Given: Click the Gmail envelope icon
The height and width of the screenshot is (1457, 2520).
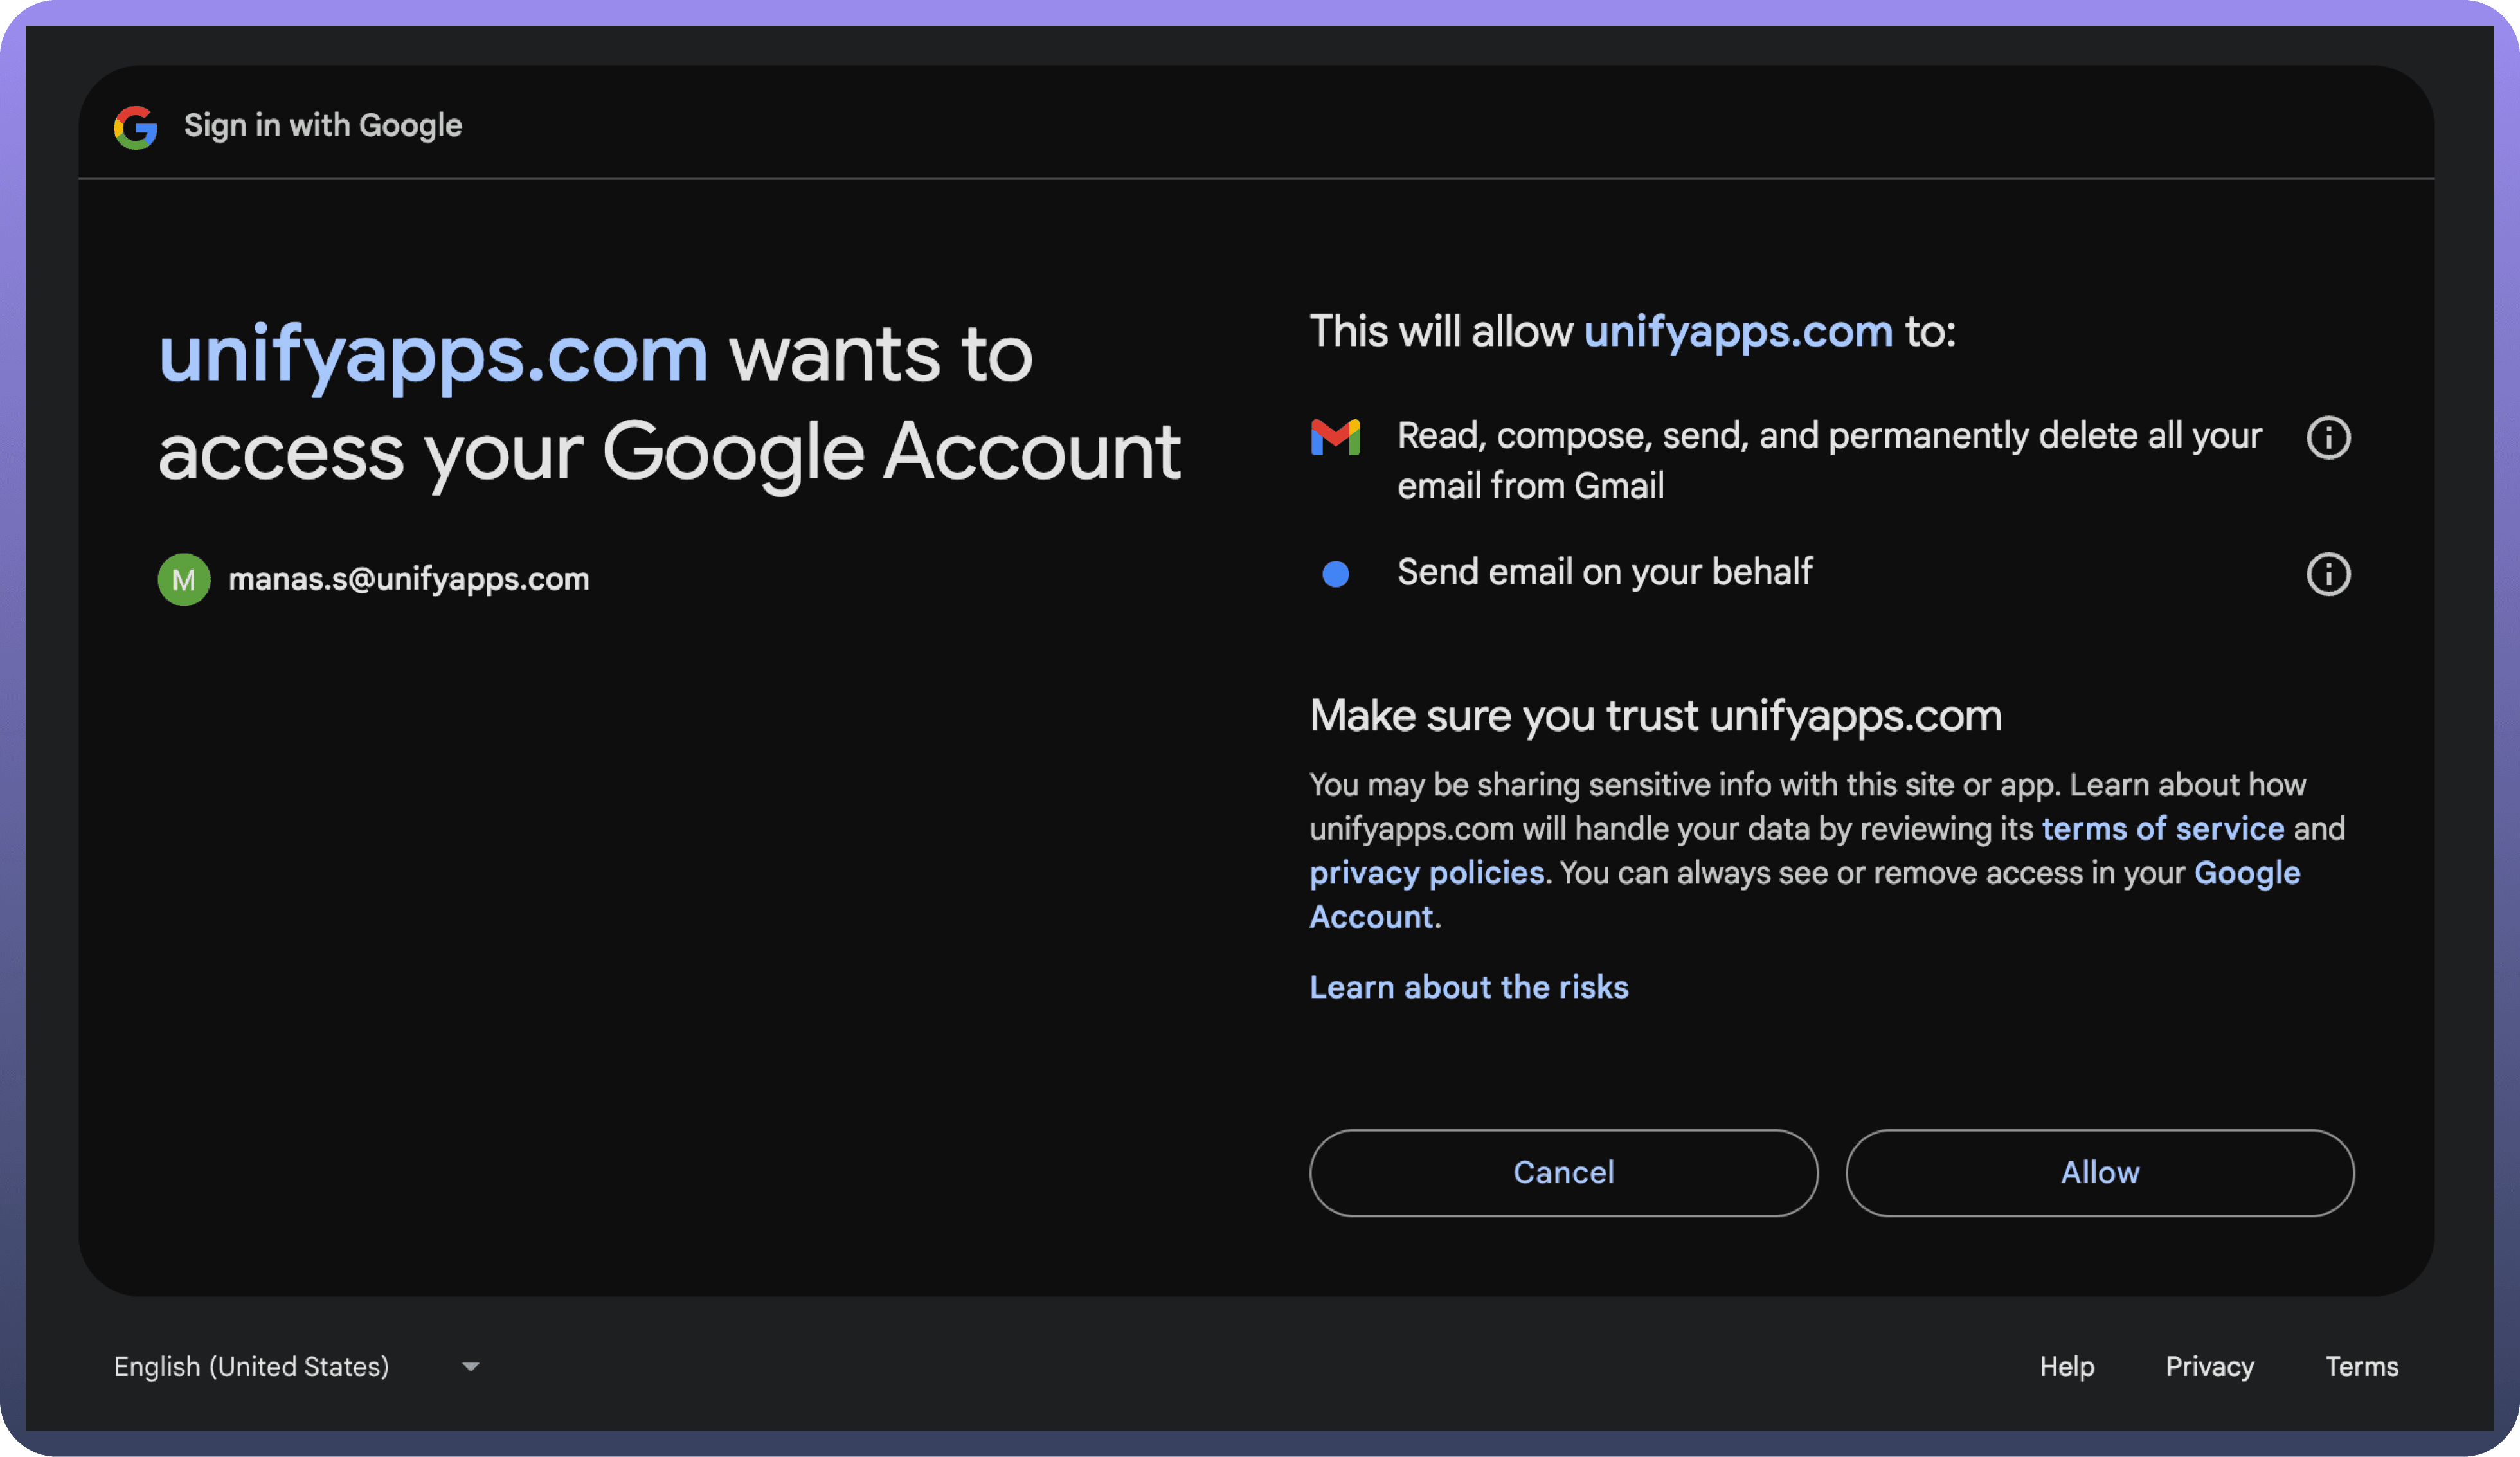Looking at the screenshot, I should 1335,438.
